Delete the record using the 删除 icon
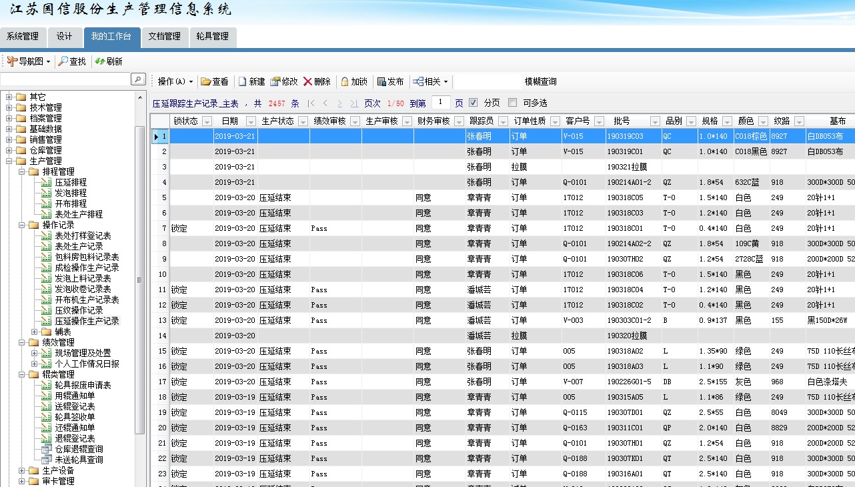 point(308,81)
